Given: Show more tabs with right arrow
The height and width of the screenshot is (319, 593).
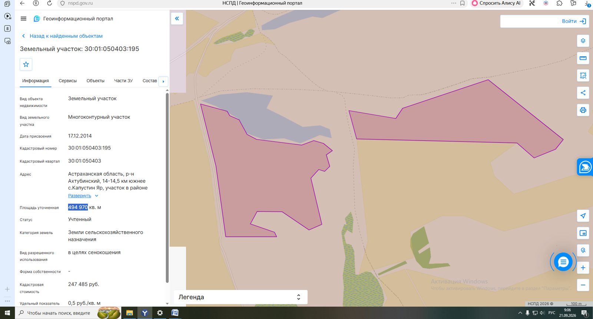Looking at the screenshot, I should click(x=163, y=81).
